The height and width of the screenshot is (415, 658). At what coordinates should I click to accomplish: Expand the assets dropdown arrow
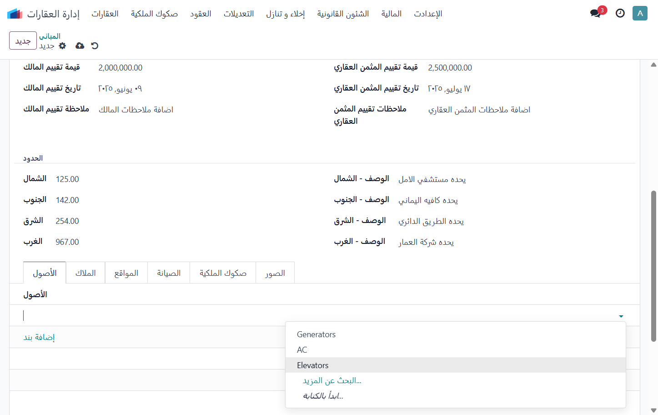point(621,316)
